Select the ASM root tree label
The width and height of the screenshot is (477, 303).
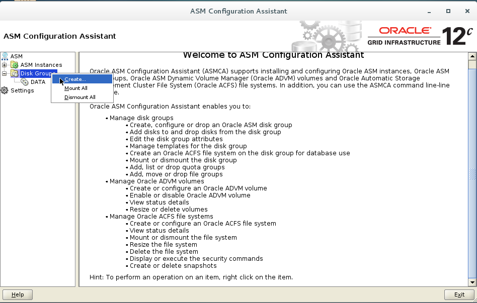pos(17,56)
